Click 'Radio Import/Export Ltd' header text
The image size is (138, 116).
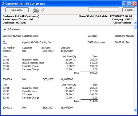tap(18, 19)
